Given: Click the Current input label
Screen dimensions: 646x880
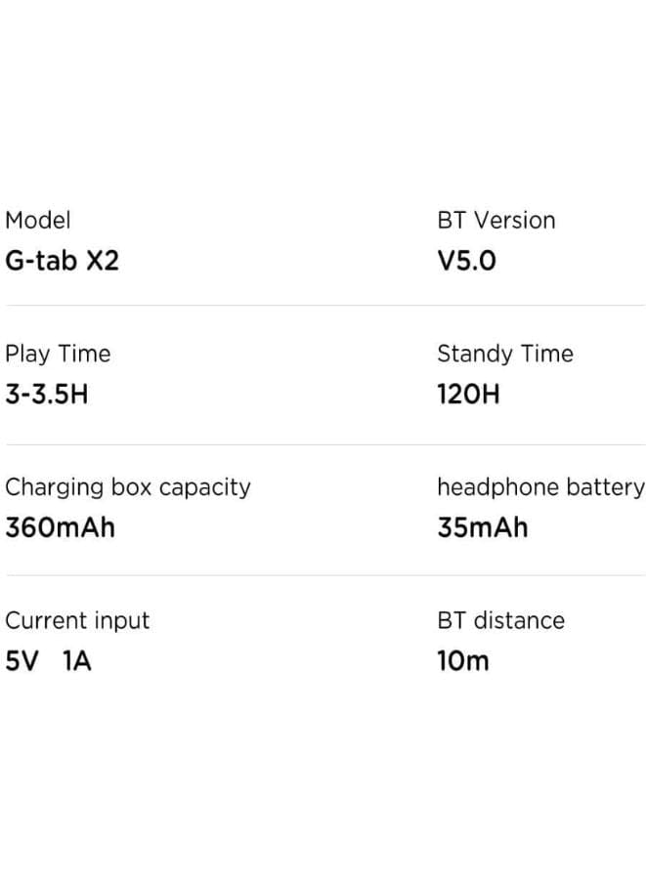Looking at the screenshot, I should tap(77, 620).
